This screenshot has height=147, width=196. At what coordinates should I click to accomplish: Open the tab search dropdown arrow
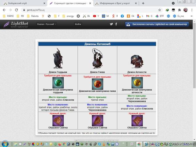pyautogui.click(x=173, y=3)
